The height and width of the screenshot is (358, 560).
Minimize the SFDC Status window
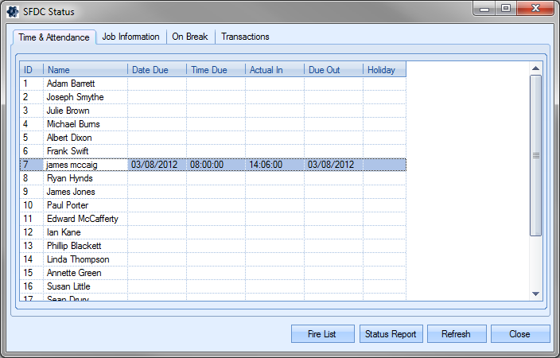tap(484, 9)
